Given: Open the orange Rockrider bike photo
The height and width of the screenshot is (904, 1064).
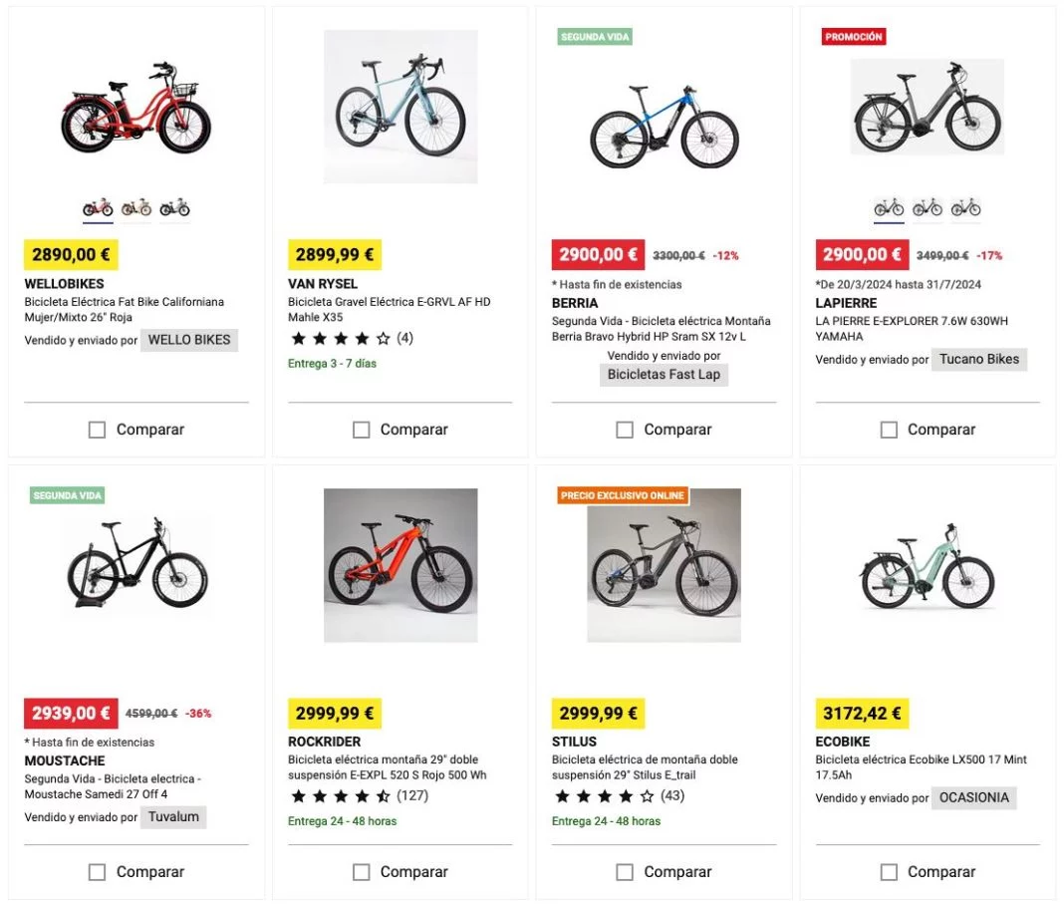Looking at the screenshot, I should 400,565.
